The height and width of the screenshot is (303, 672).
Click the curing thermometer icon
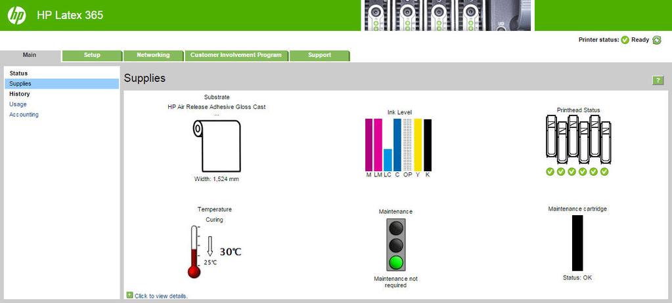[194, 252]
